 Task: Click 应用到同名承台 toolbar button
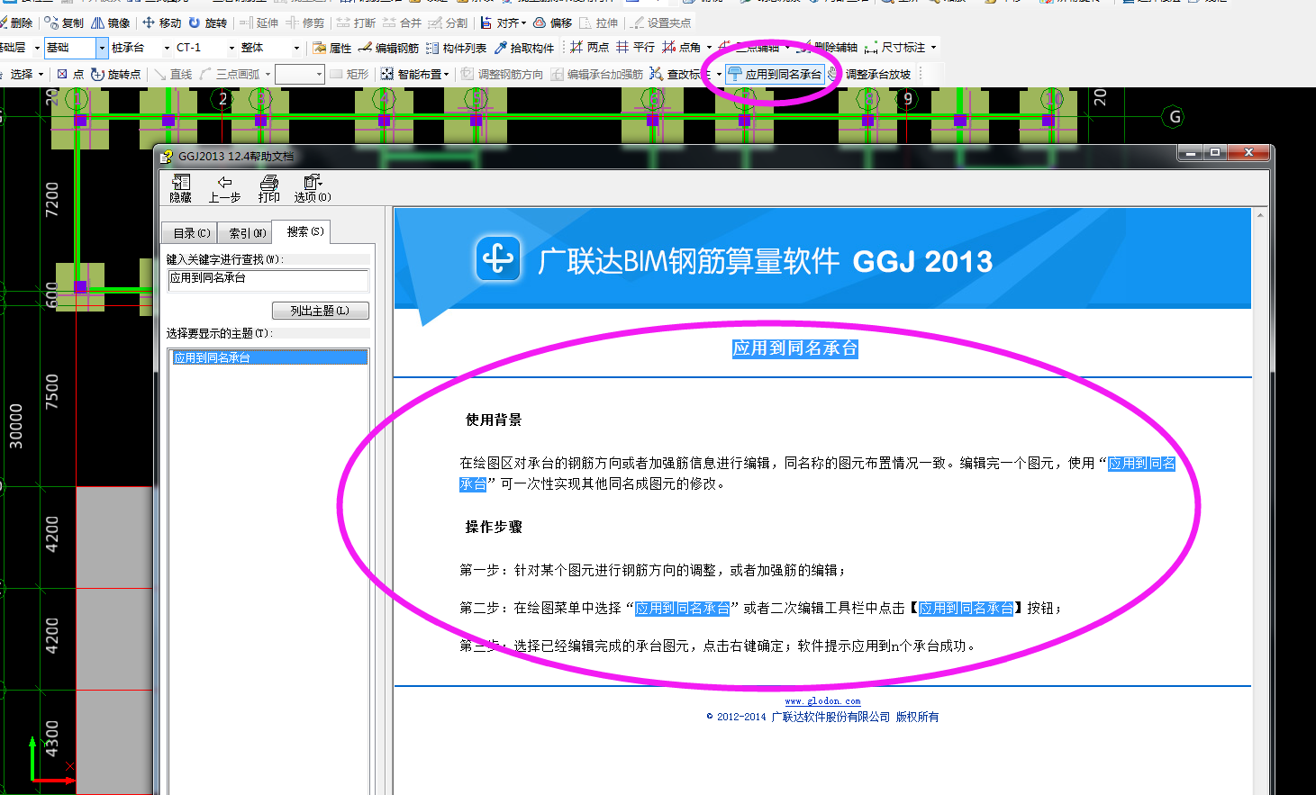coord(776,74)
